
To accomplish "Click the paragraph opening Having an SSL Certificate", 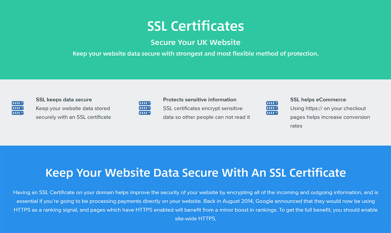I will pos(195,205).
